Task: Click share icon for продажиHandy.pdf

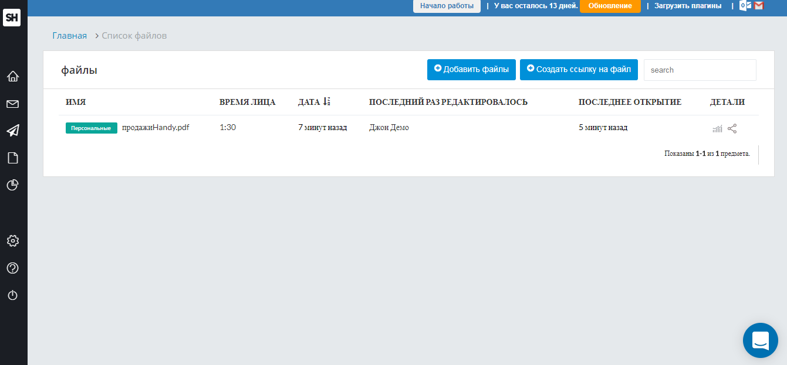Action: (x=732, y=128)
